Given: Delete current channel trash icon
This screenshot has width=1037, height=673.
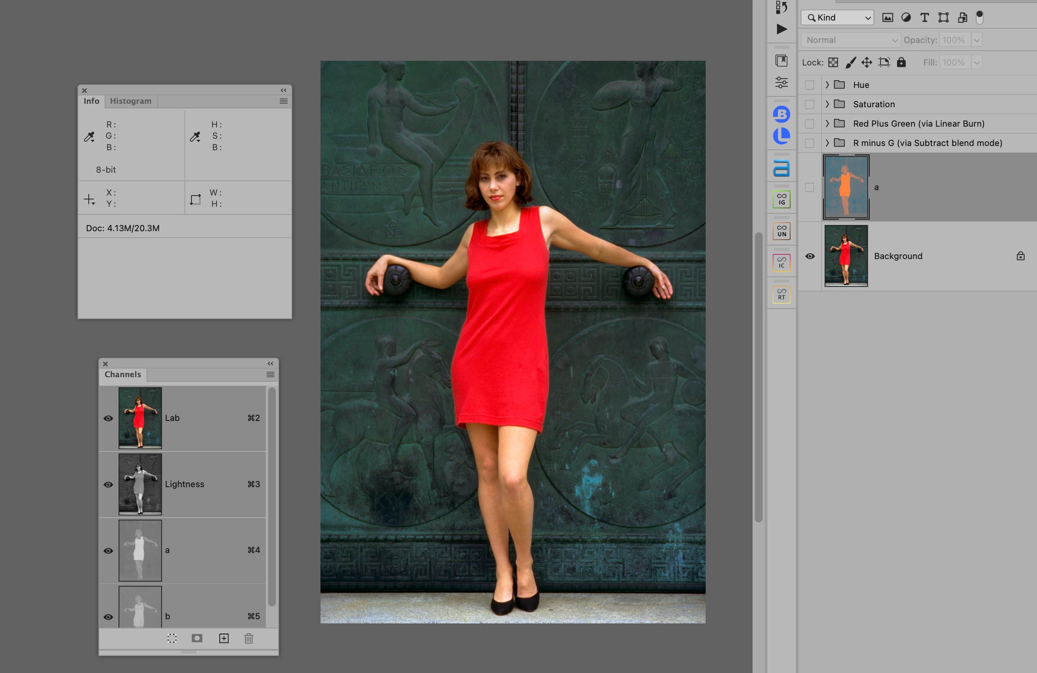Looking at the screenshot, I should tap(249, 638).
